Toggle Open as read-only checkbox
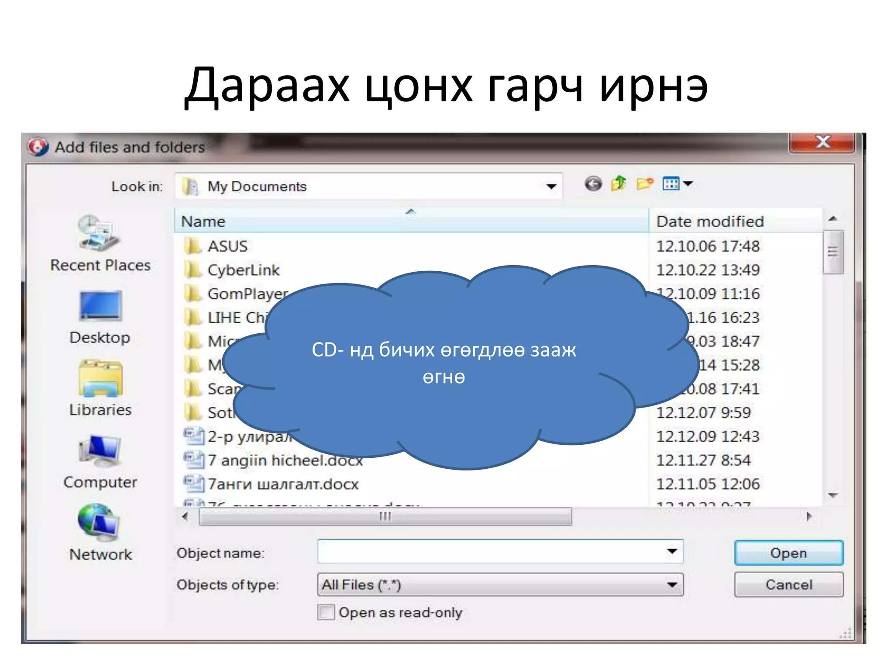This screenshot has width=894, height=671. click(x=326, y=612)
